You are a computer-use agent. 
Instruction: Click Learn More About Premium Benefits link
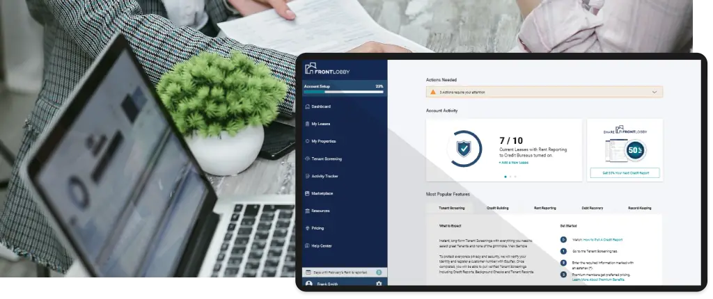[x=598, y=280]
